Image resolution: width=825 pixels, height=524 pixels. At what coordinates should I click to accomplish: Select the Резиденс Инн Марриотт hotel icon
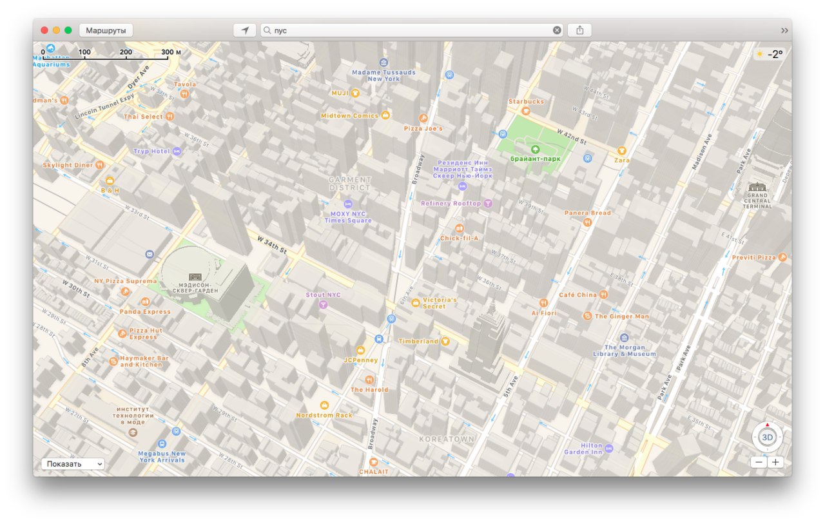[x=462, y=186]
